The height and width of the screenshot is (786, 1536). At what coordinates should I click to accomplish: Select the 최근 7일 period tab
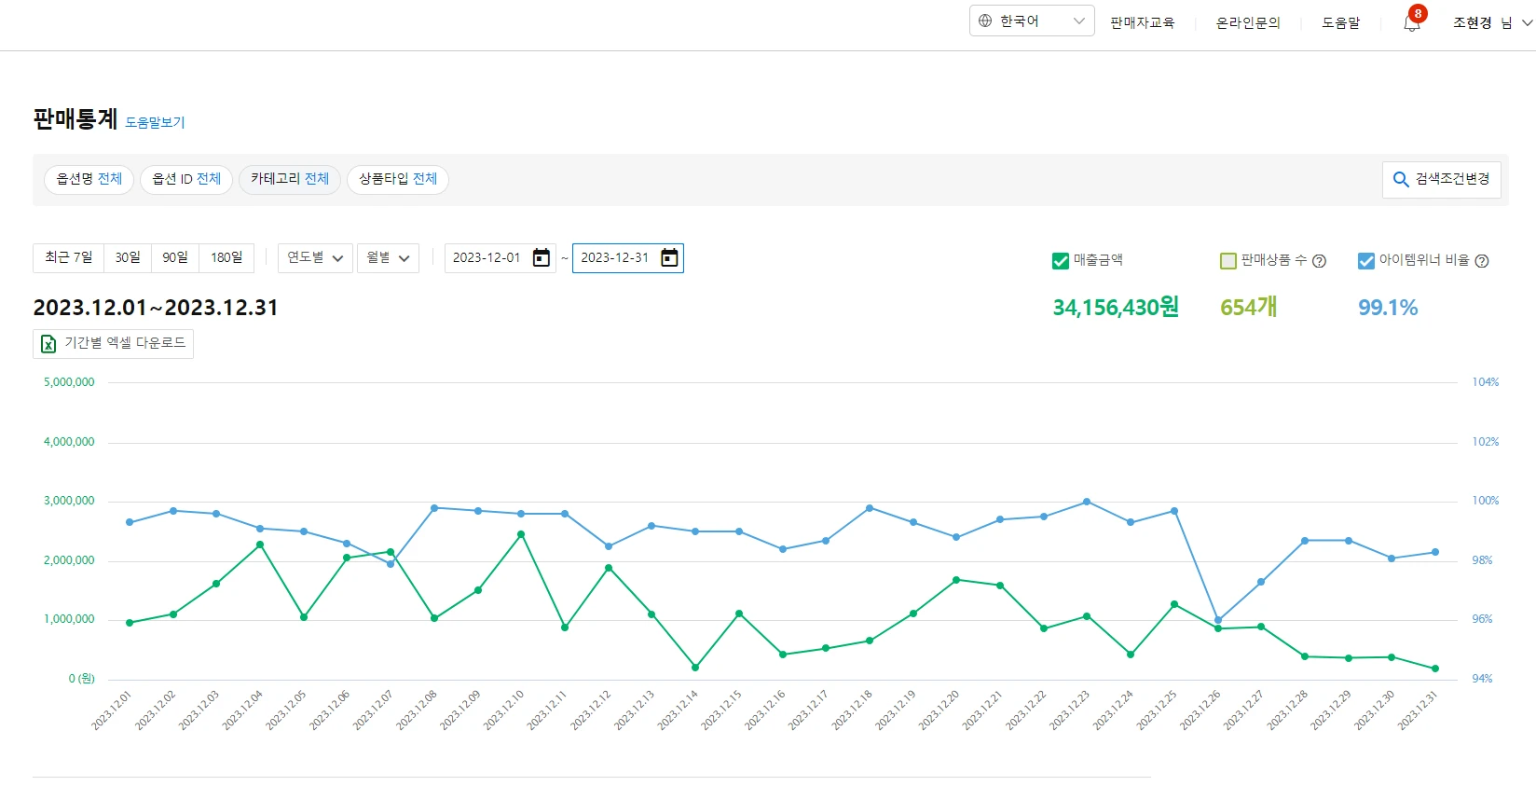68,257
